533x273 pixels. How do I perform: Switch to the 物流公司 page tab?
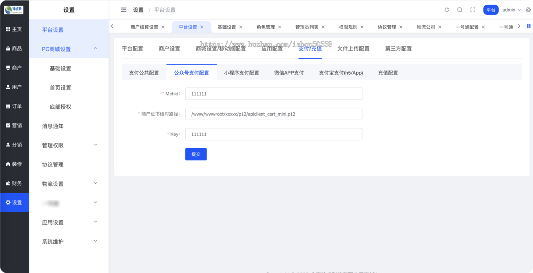point(426,27)
